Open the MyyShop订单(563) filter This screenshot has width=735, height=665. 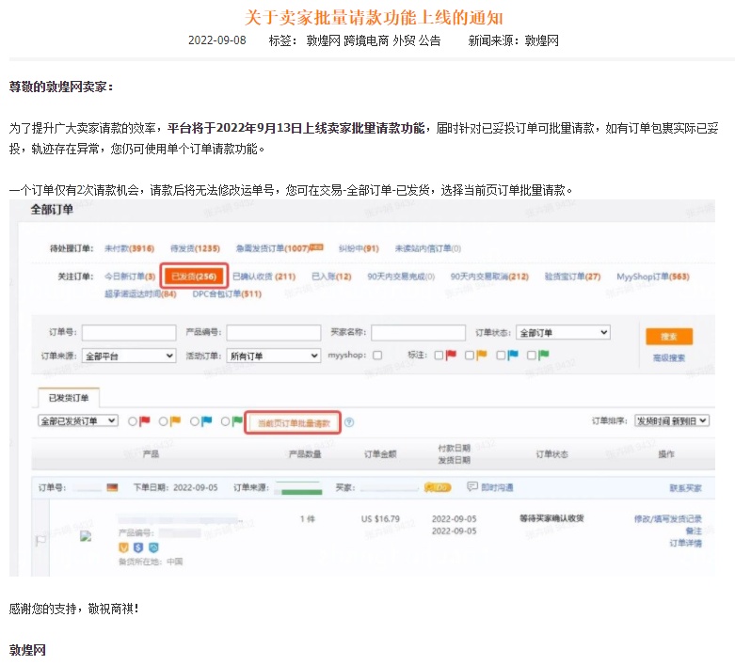coord(653,277)
